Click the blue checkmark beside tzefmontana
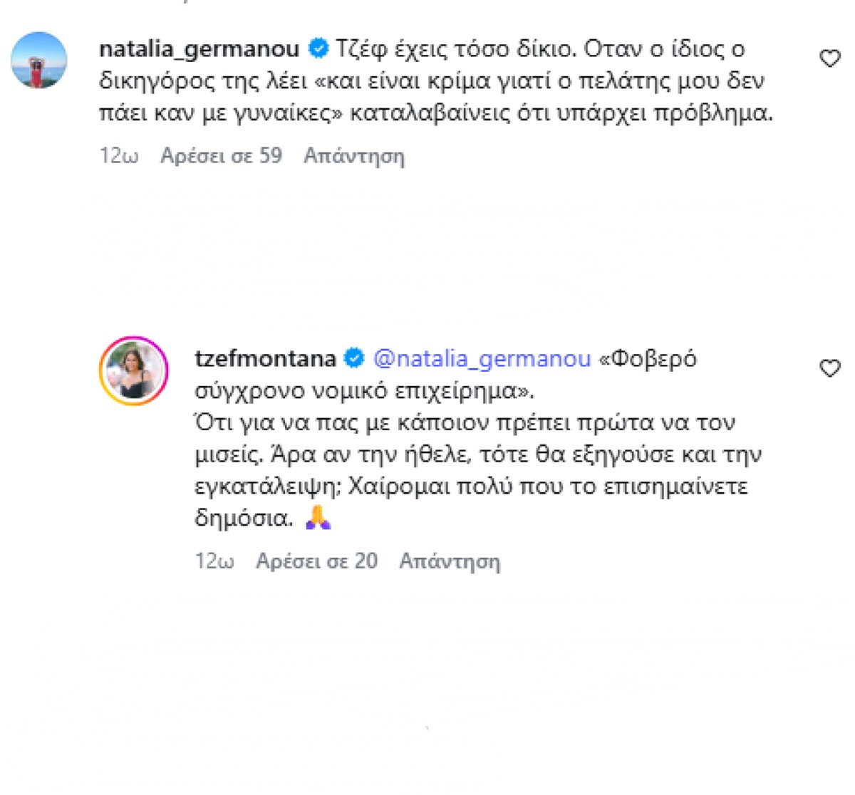Image resolution: width=855 pixels, height=795 pixels. (x=352, y=358)
